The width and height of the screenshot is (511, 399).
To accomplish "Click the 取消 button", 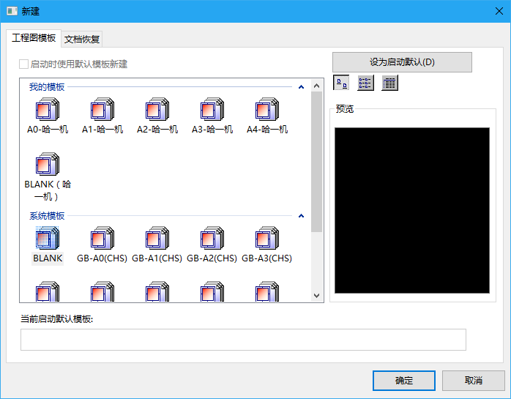I will [x=474, y=381].
